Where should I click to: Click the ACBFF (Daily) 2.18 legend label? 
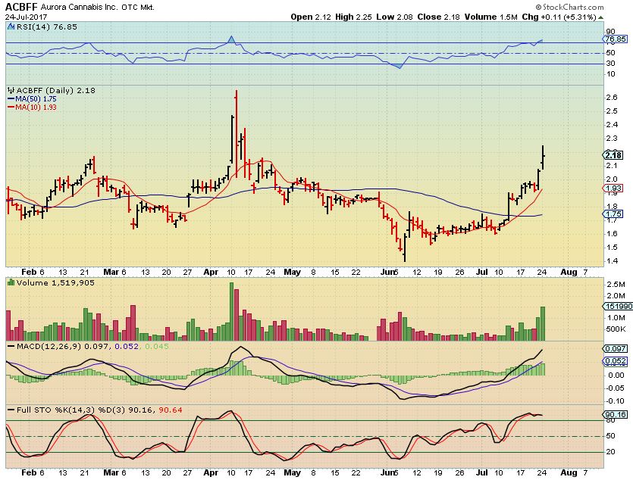tap(55, 91)
